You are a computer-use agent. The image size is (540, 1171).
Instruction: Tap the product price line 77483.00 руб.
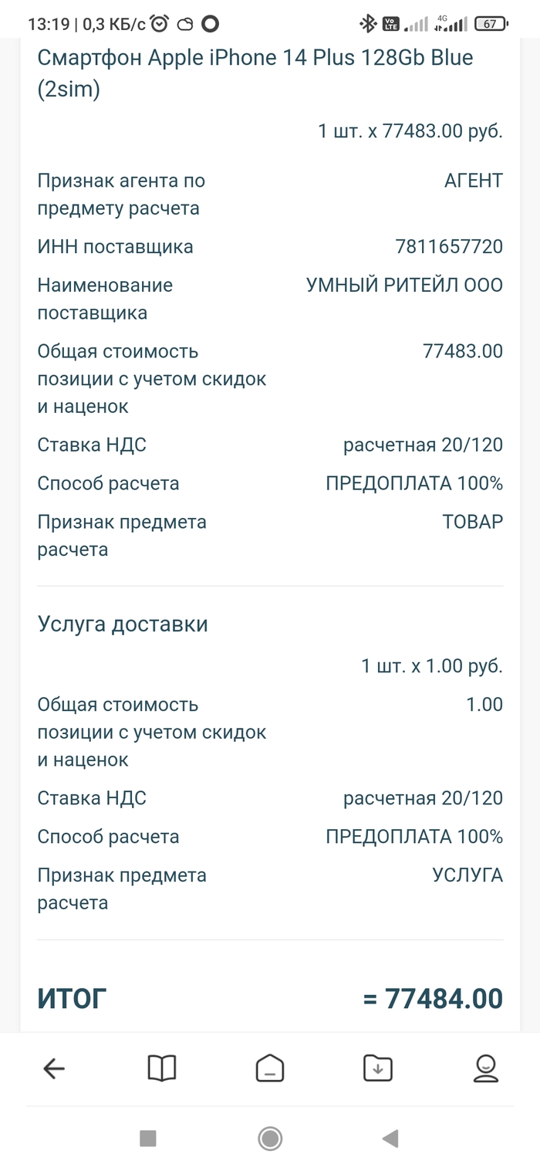tap(410, 131)
